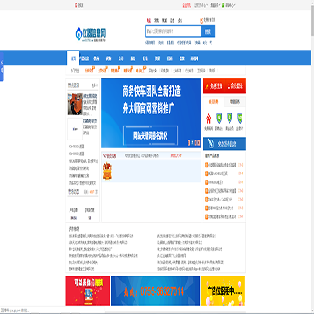Expand the top bar dropdown left of the phone icon
Screen dimensions: 314x314
point(215,5)
